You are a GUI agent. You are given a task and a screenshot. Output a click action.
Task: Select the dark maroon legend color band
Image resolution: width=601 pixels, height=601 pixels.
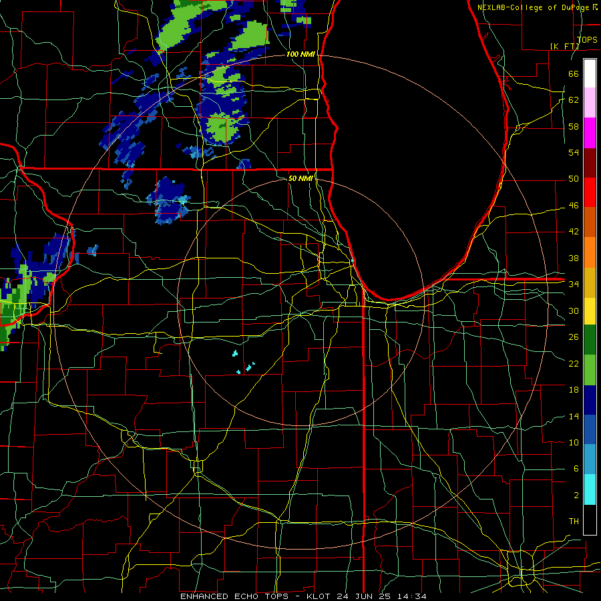click(x=590, y=163)
